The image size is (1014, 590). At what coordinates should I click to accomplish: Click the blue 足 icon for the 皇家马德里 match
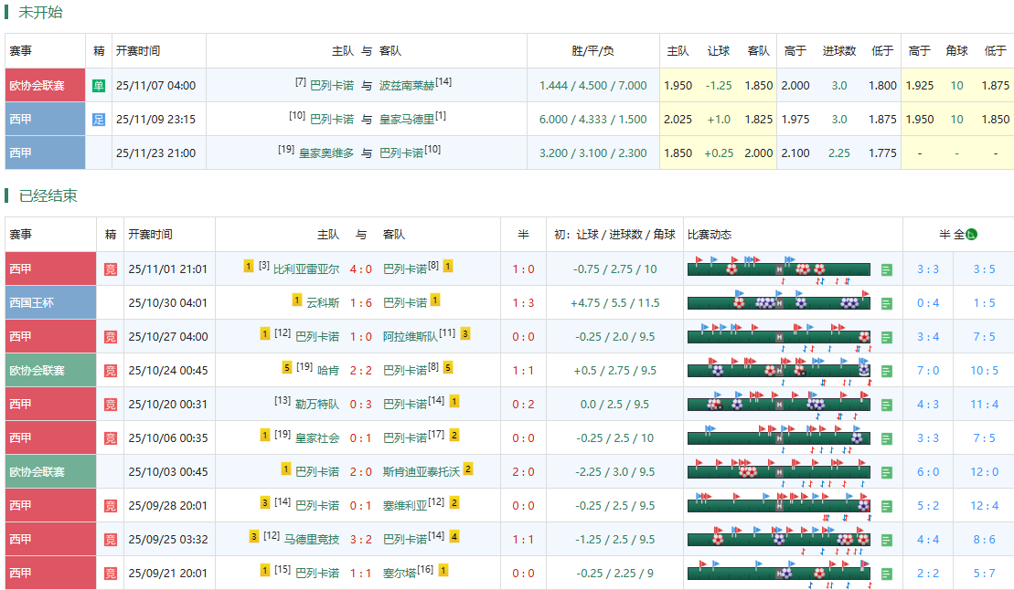[x=99, y=120]
